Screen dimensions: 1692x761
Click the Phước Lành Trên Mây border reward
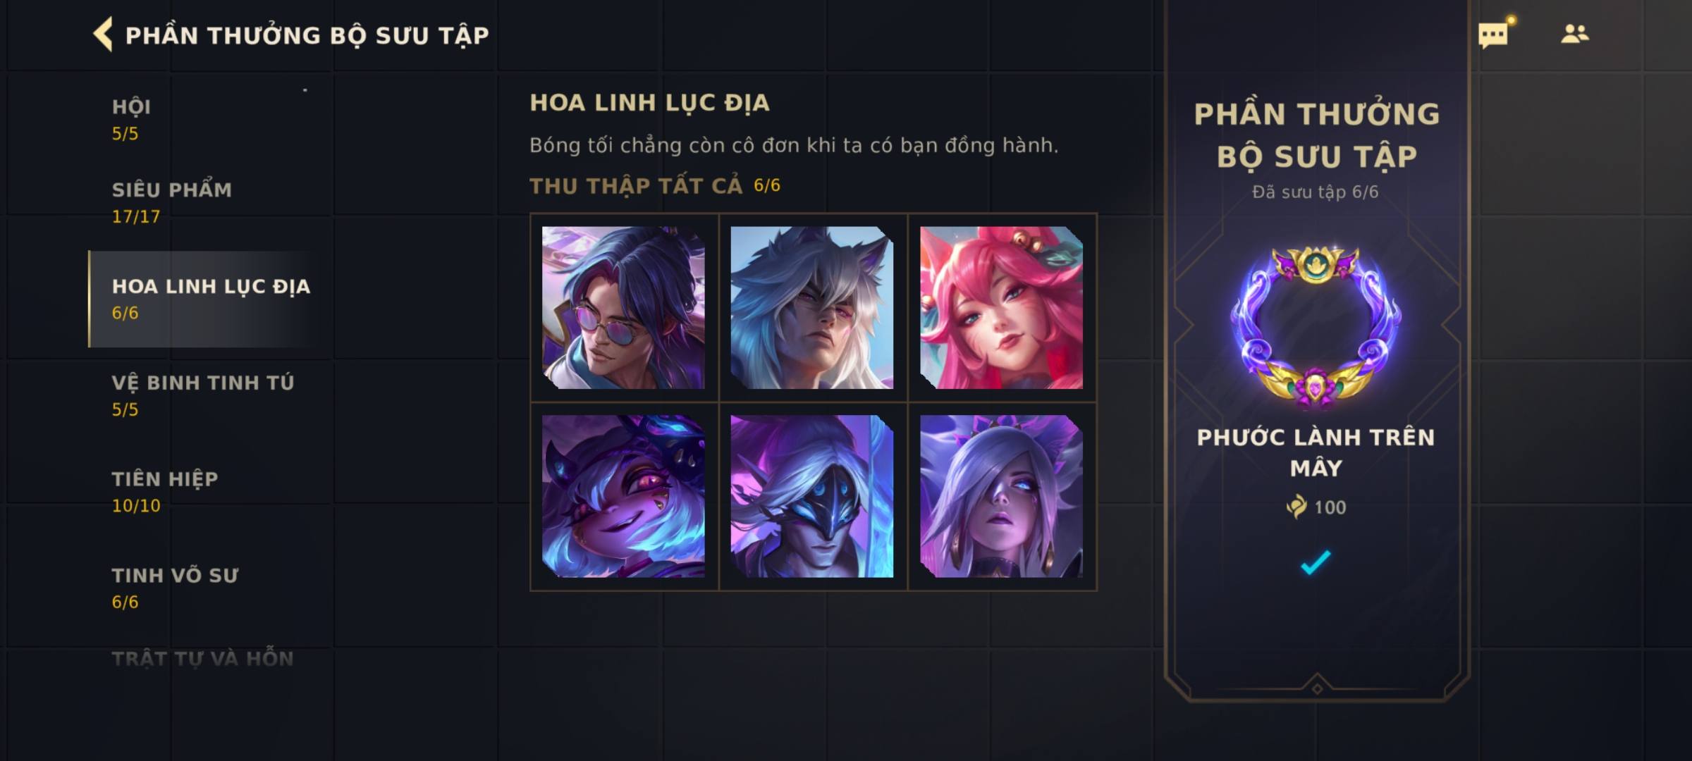[1316, 328]
